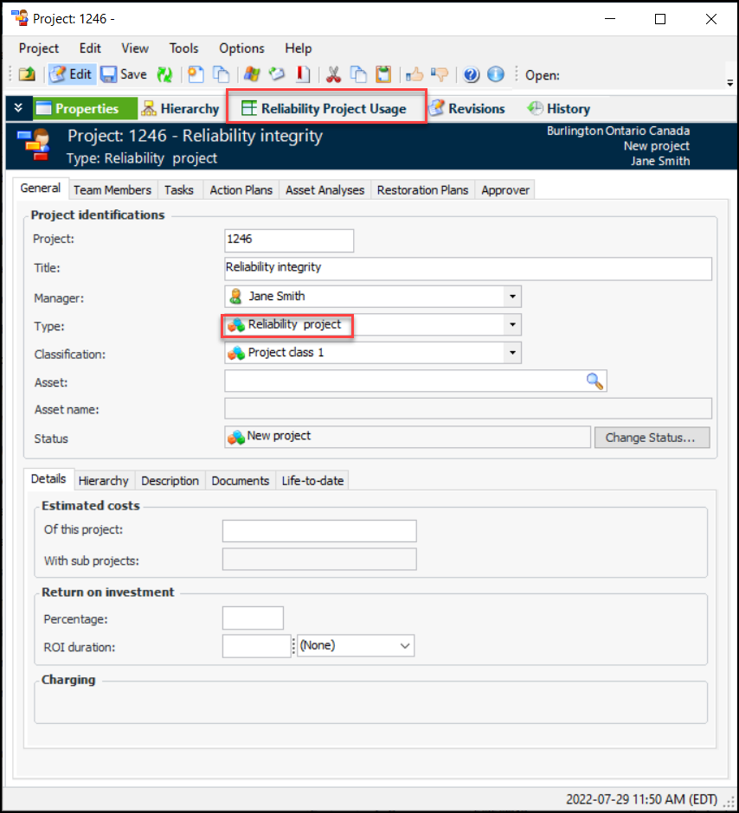
Task: Click the Of this project cost field
Action: (x=319, y=531)
